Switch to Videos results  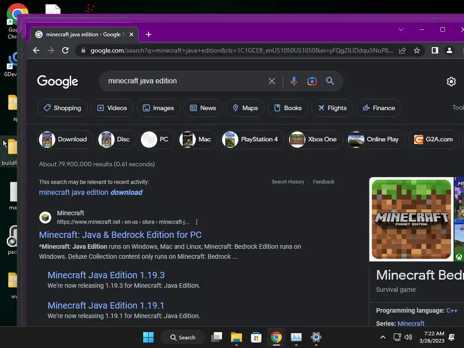(112, 108)
